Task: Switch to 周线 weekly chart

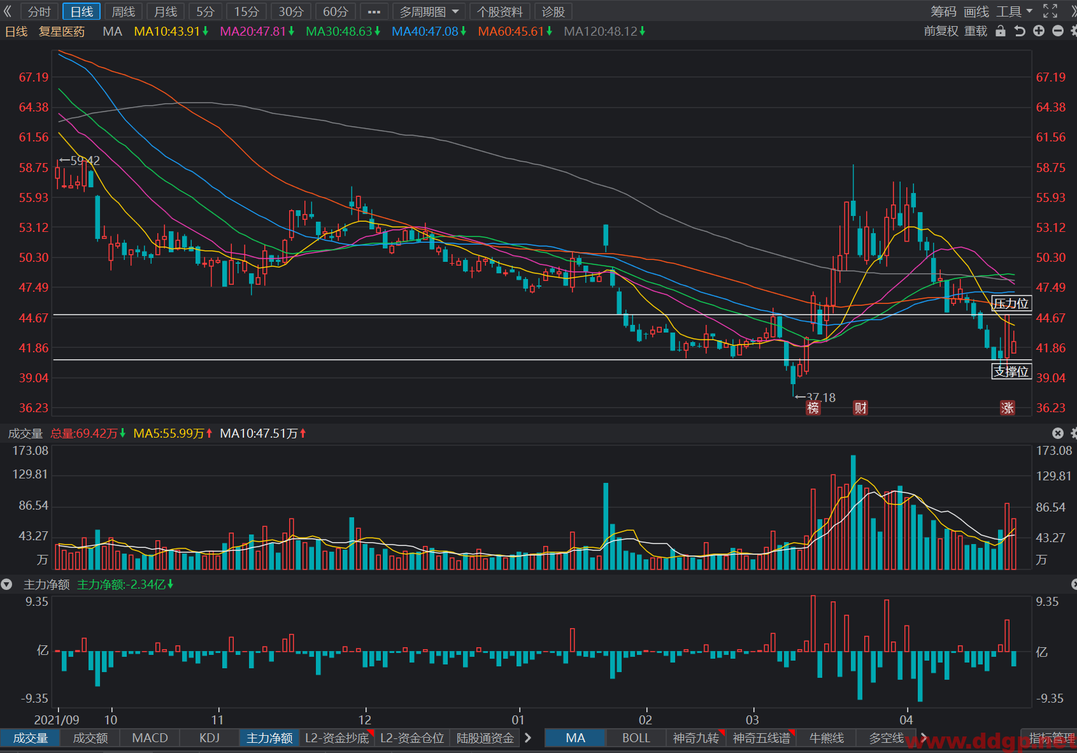Action: click(x=124, y=11)
